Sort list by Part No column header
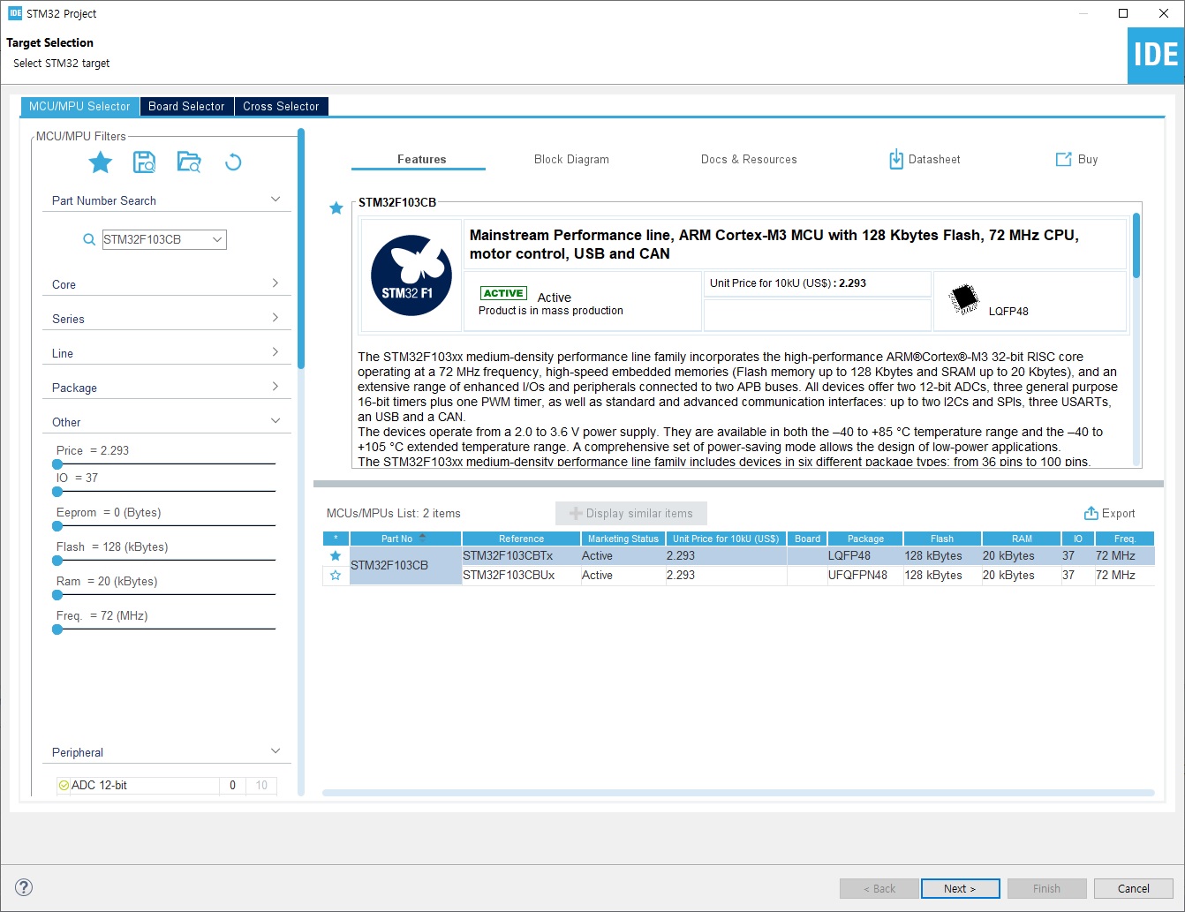Viewport: 1185px width, 912px height. point(405,539)
